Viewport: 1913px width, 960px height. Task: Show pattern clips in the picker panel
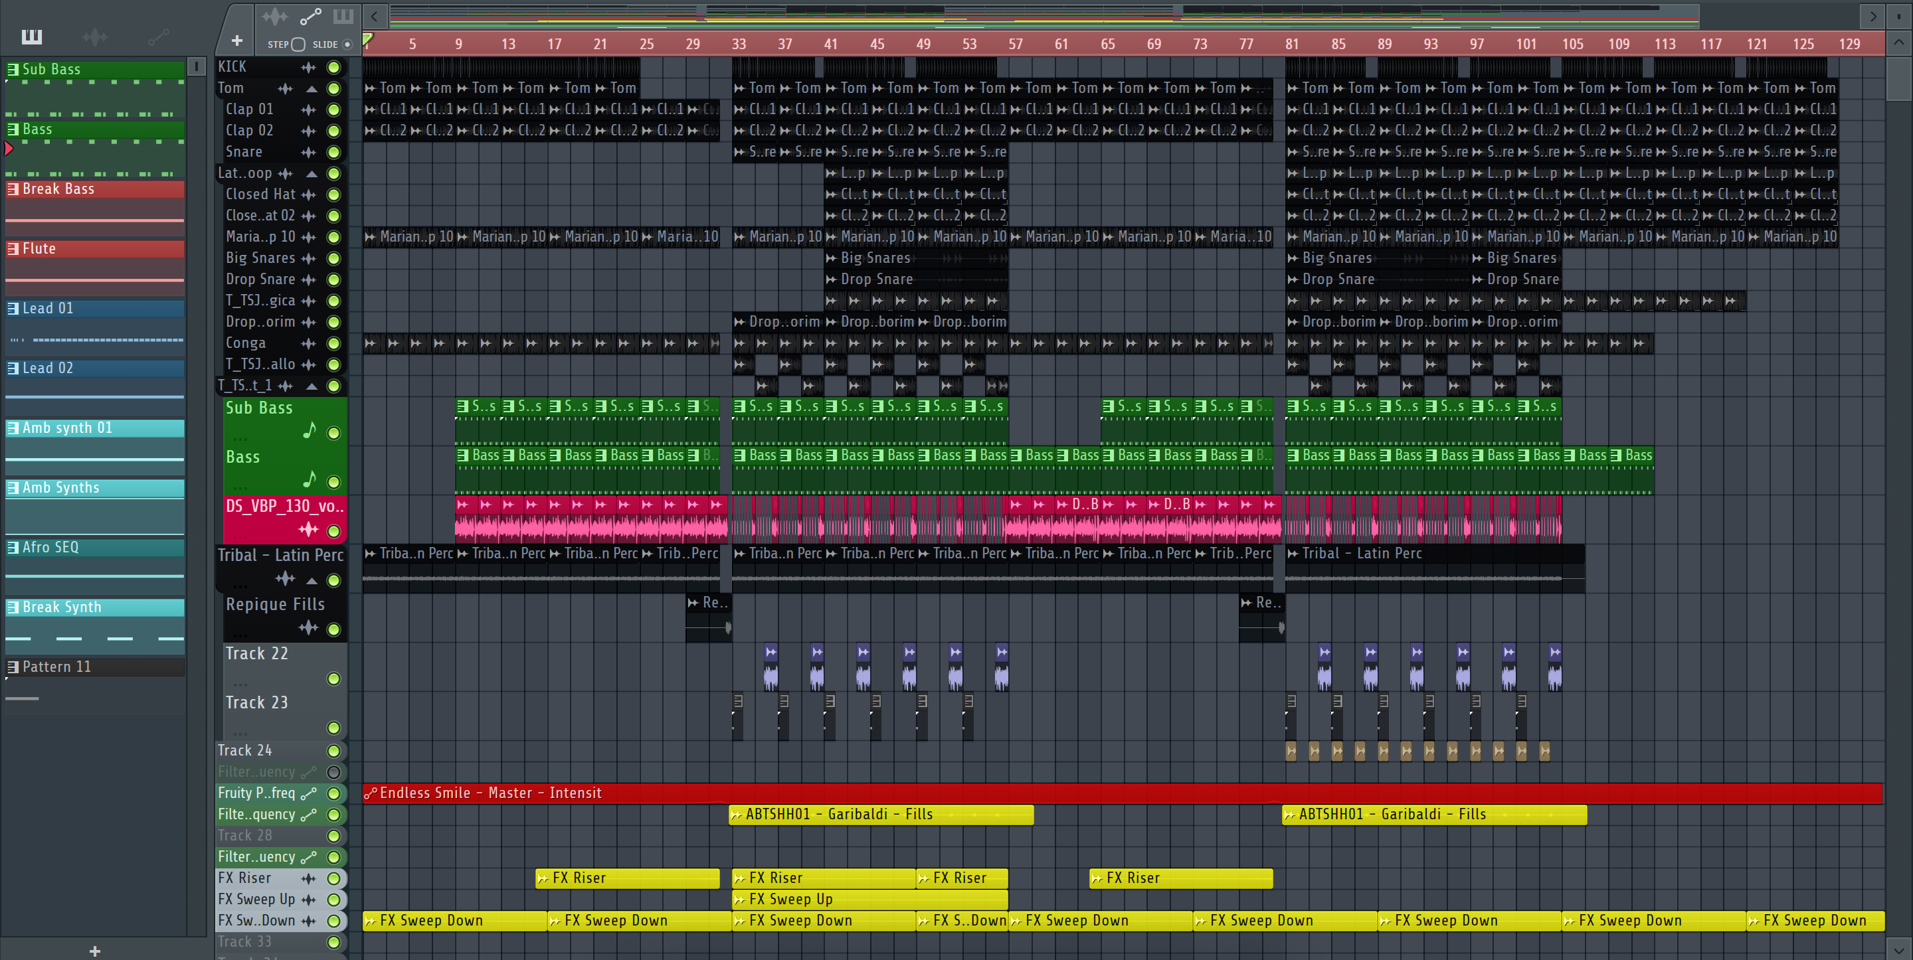click(x=32, y=37)
